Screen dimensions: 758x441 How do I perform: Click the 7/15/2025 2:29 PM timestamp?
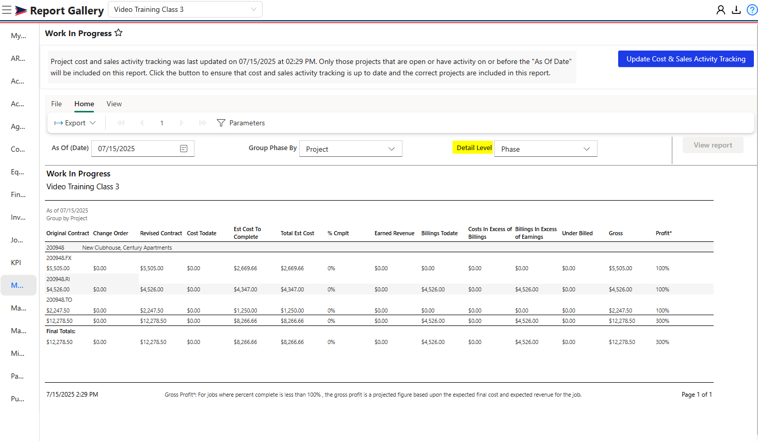[72, 395]
